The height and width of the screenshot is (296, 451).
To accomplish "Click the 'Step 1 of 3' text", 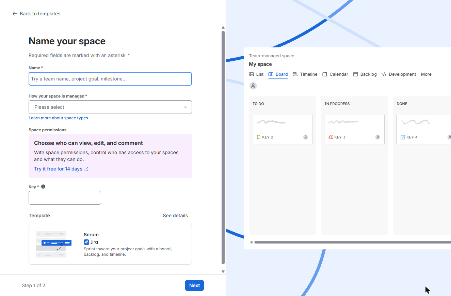I will click(x=34, y=285).
